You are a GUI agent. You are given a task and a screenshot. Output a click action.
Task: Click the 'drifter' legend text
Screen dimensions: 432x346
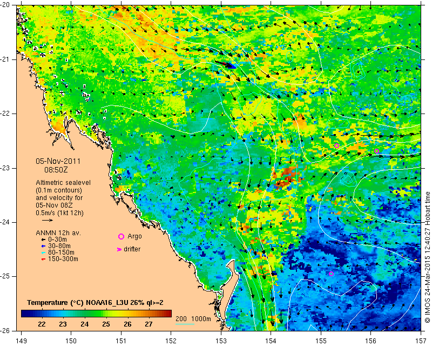coord(132,249)
